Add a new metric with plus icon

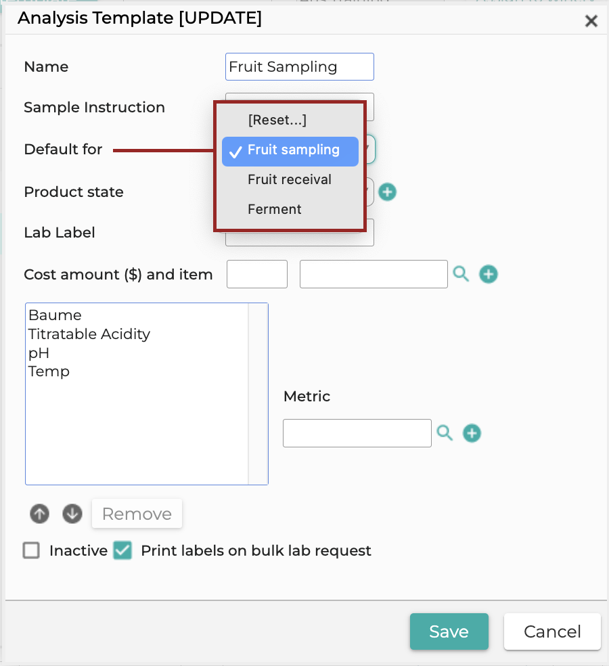coord(472,433)
